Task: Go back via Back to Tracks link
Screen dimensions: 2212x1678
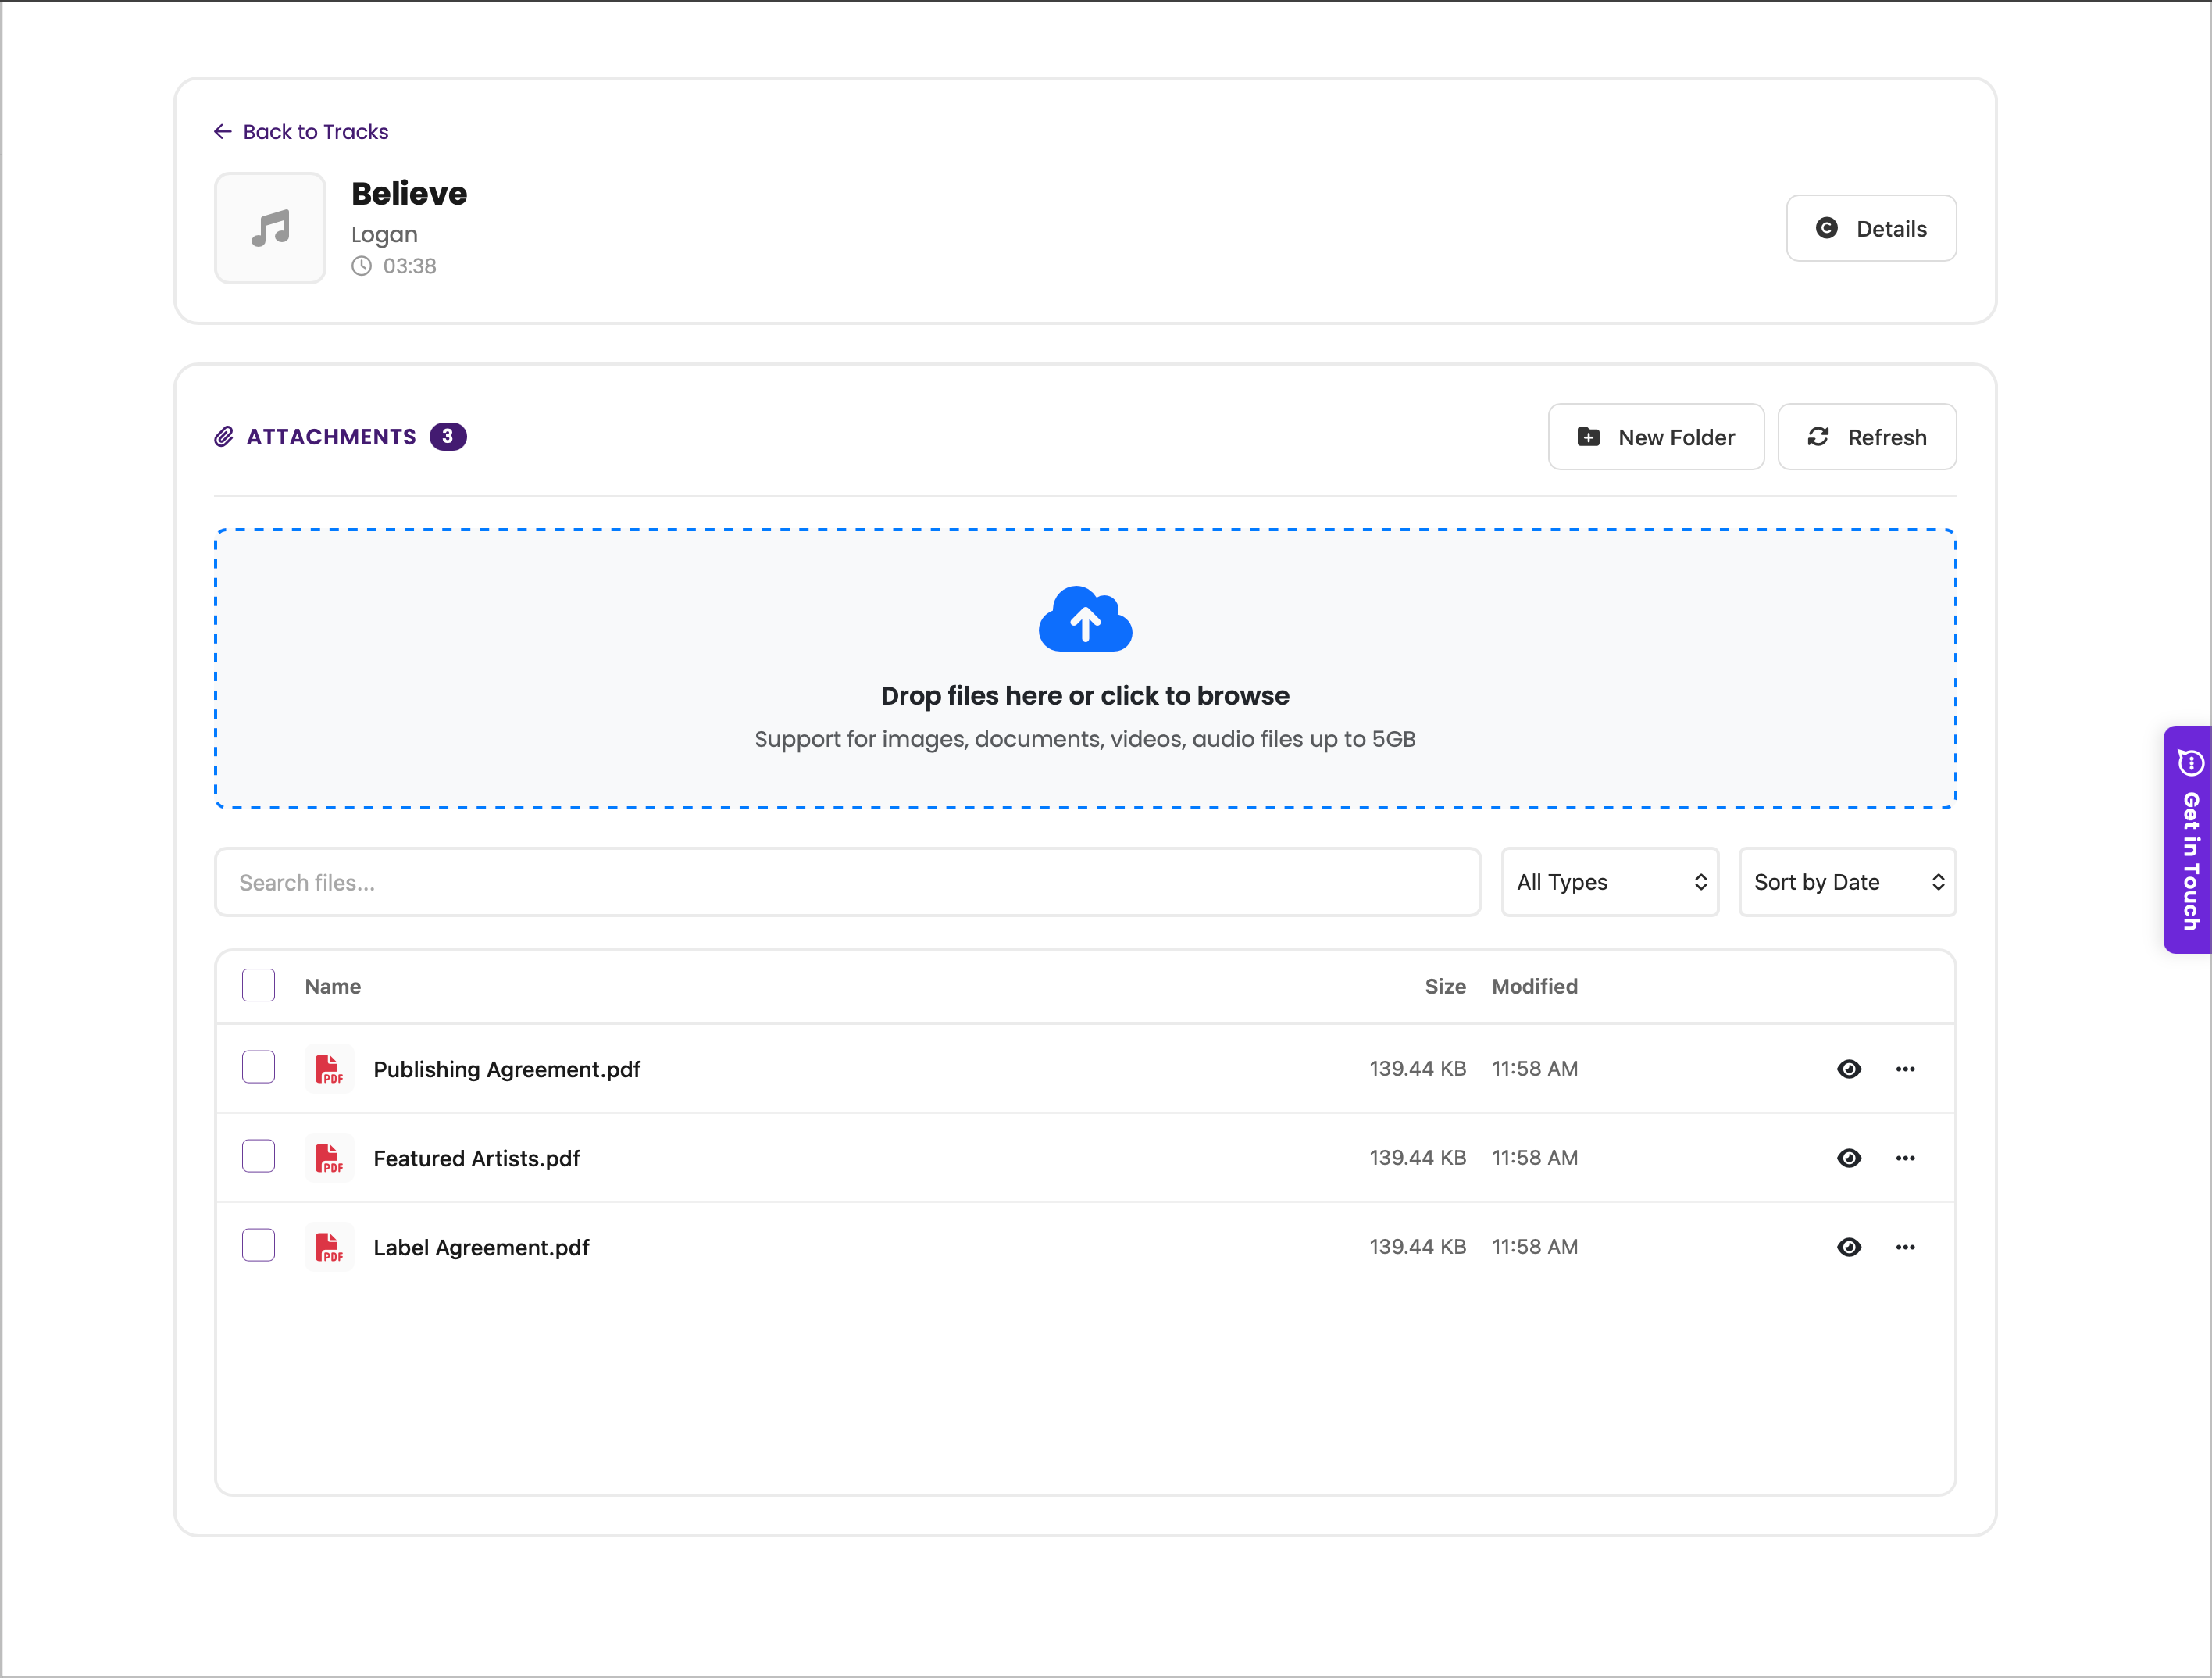Action: (301, 132)
